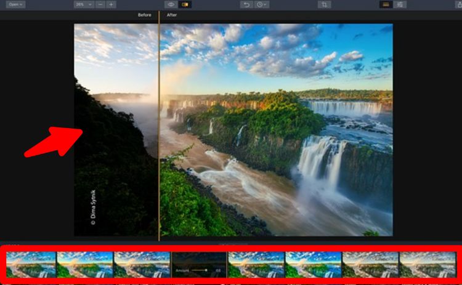Select the fifth preset thumbnail
This screenshot has height=285, width=462.
point(256,265)
